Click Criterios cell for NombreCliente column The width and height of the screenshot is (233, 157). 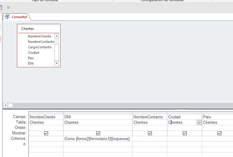click(x=46, y=139)
